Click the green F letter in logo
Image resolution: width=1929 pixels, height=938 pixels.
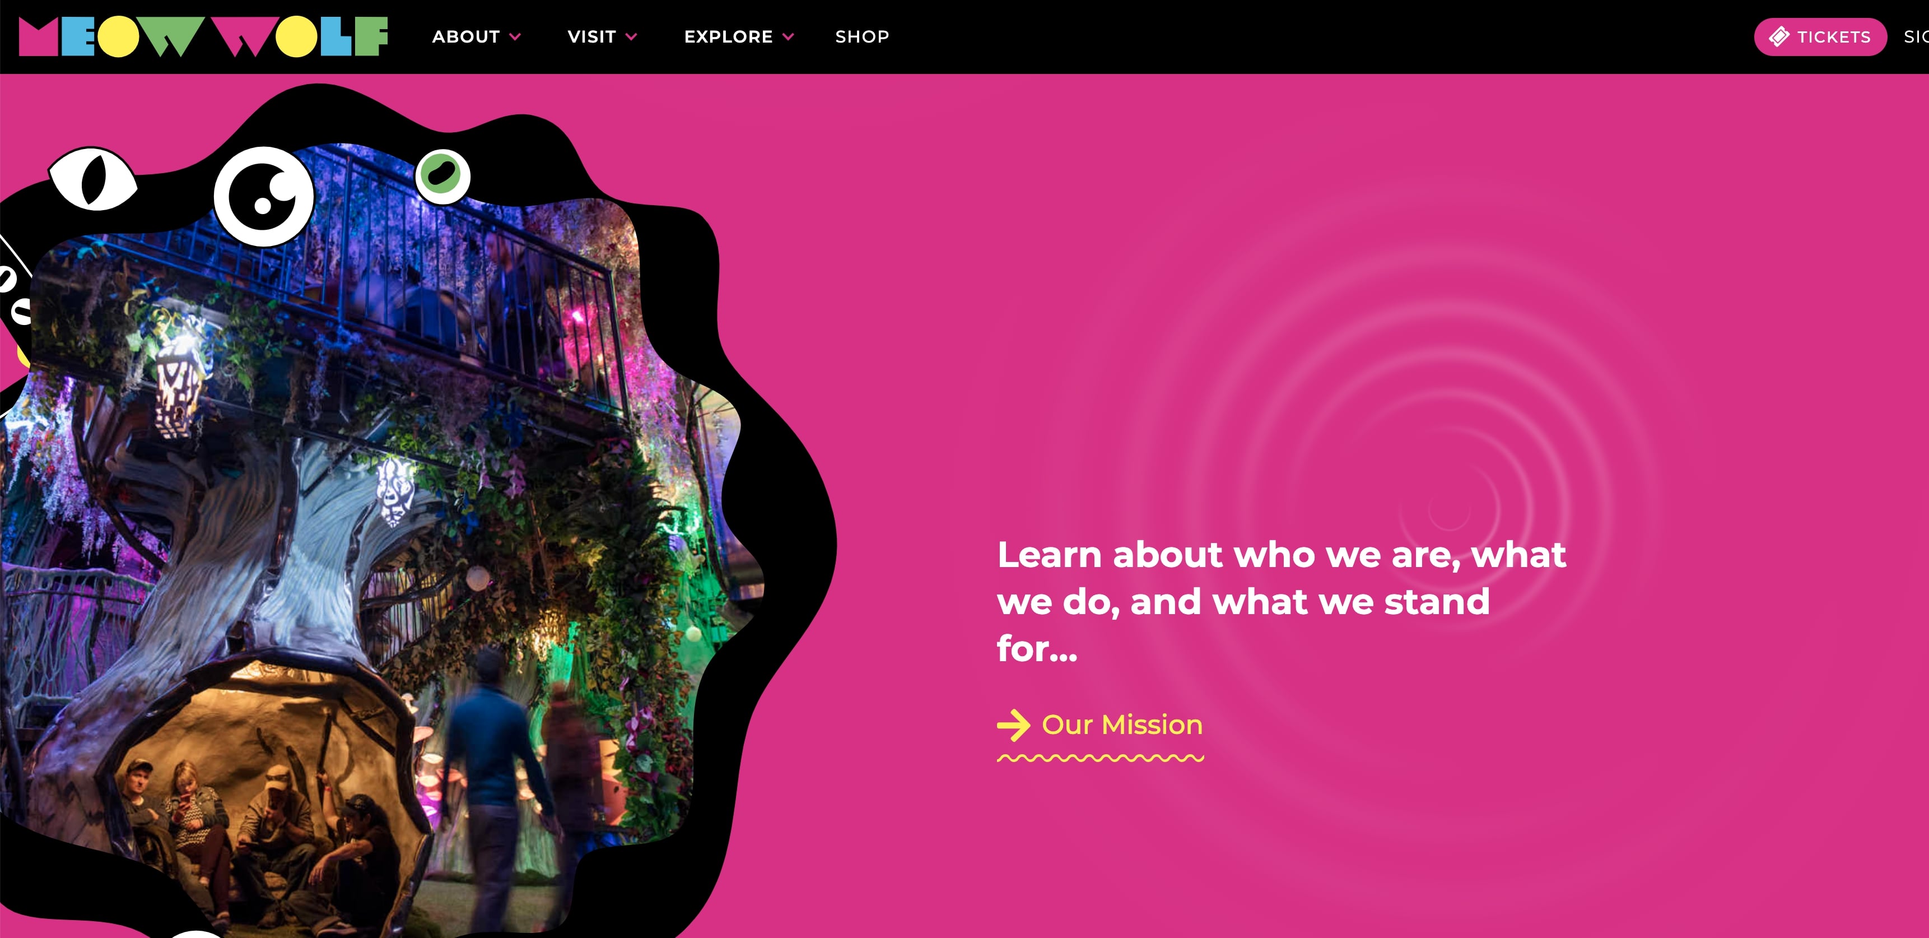point(371,37)
